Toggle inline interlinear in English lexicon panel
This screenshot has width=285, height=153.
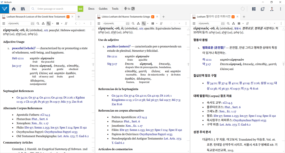(x=48, y=24)
